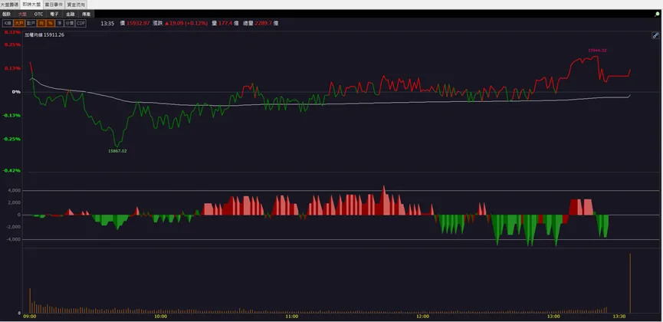The image size is (663, 322).
Task: Click the tall closing volume bar at 13:30
Action: tap(630, 283)
